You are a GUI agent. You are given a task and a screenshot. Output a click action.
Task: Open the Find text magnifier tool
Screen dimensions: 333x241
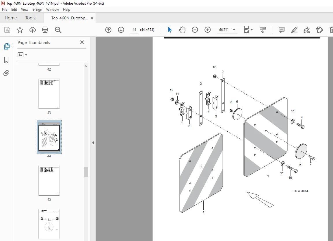click(x=58, y=30)
